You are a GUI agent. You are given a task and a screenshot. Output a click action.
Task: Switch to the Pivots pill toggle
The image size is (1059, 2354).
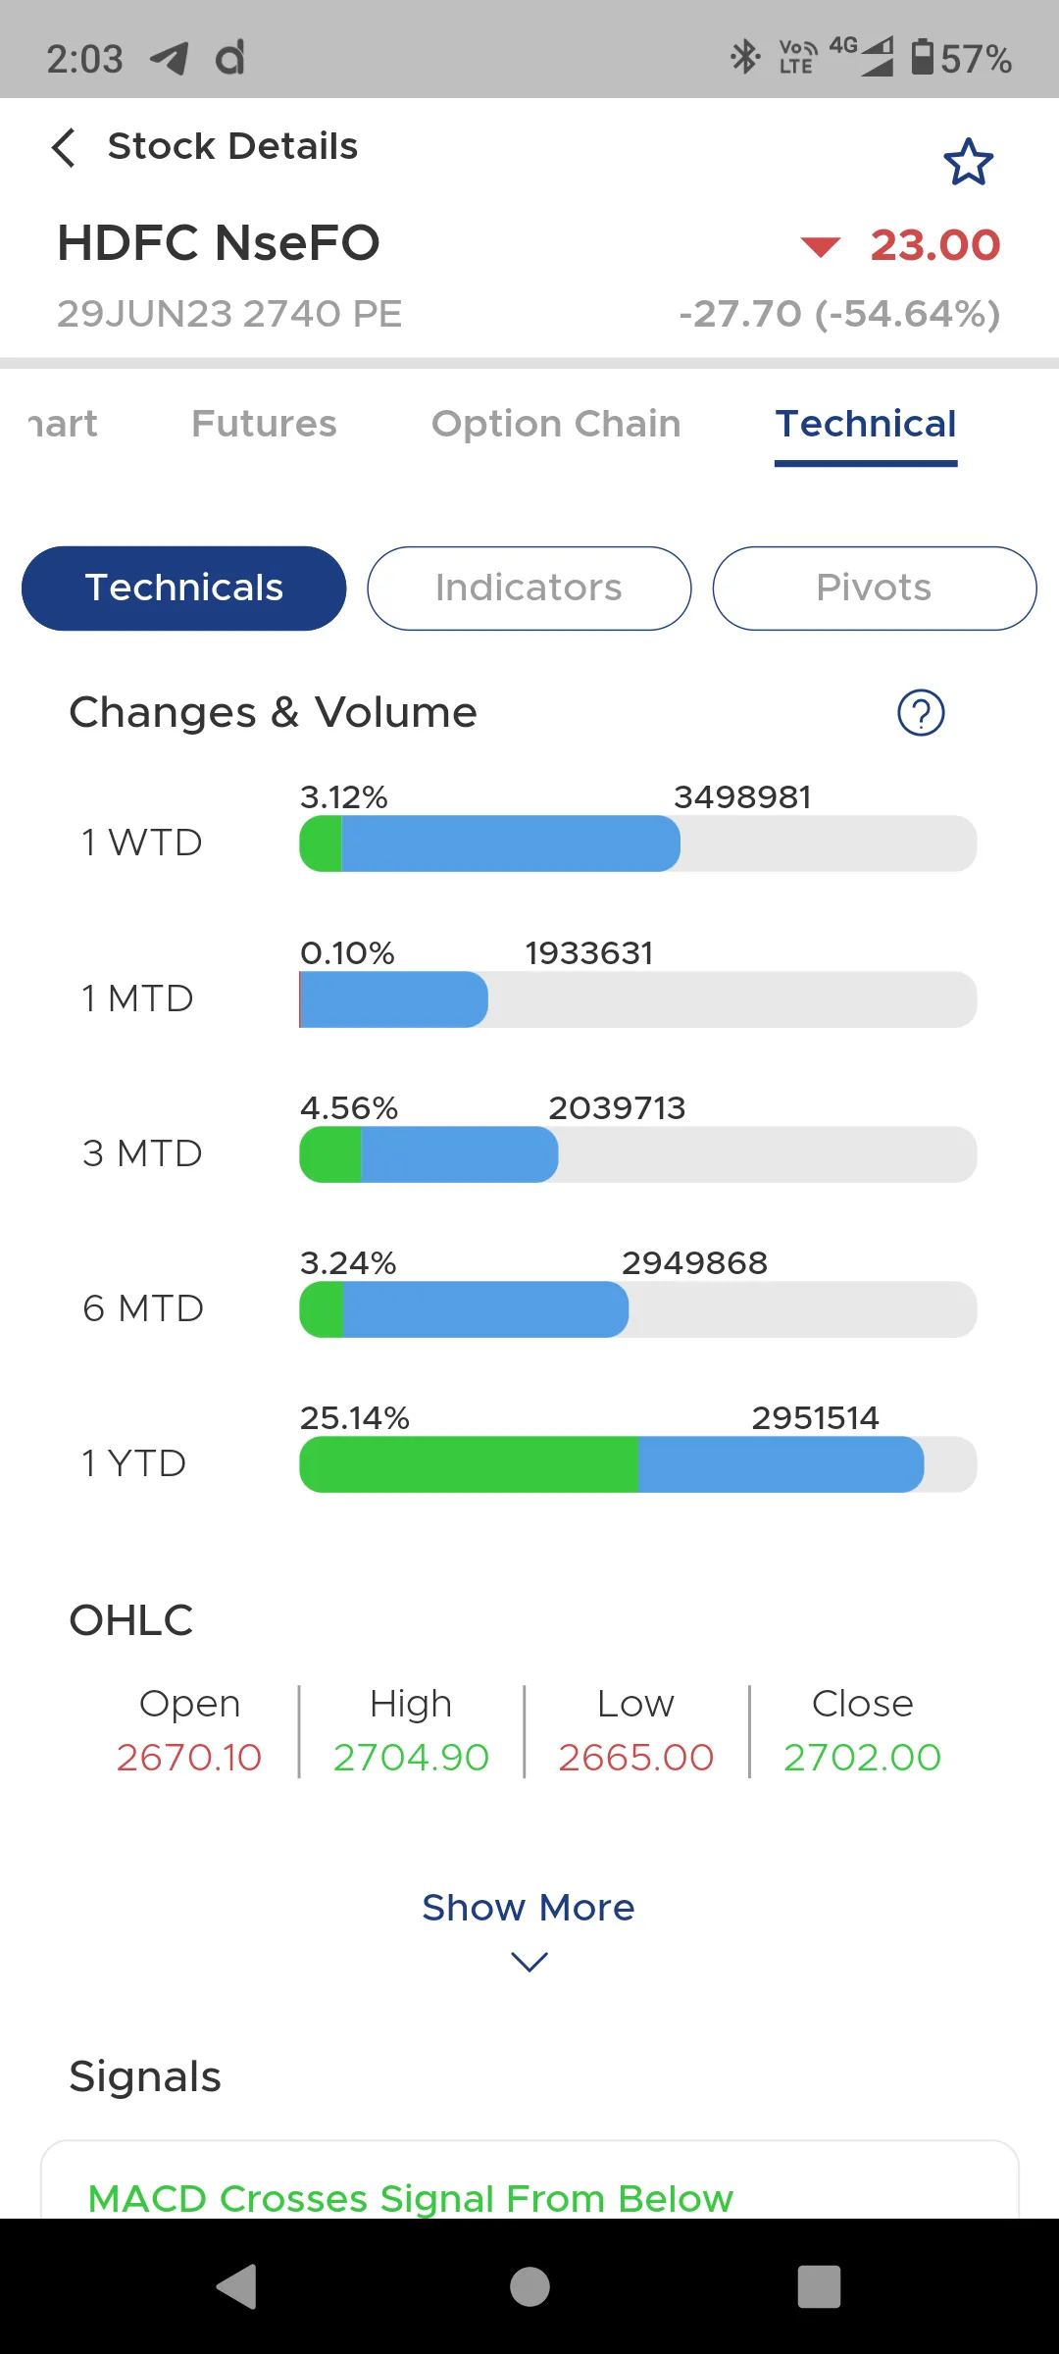875,588
